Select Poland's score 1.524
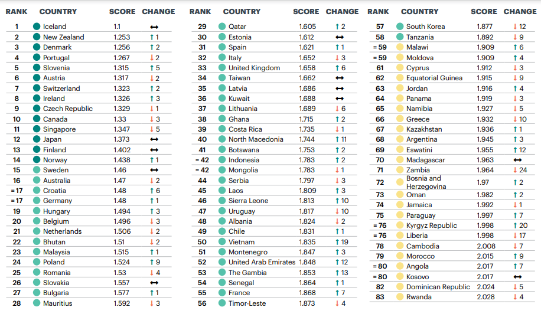 click(122, 262)
